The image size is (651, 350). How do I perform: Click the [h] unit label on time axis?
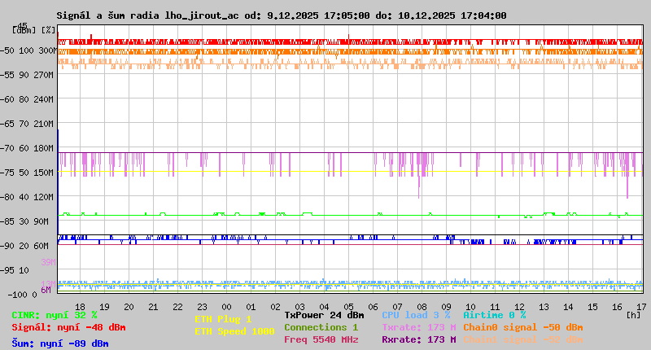(x=633, y=315)
